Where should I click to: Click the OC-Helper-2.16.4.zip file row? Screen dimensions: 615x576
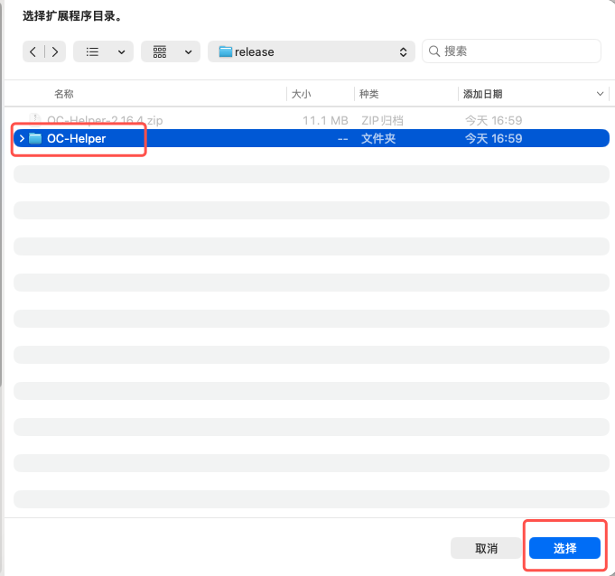pos(312,120)
